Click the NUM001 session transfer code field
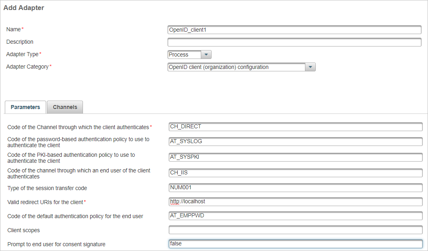This screenshot has width=428, height=251. point(296,188)
